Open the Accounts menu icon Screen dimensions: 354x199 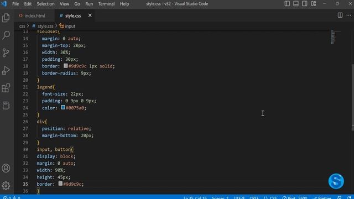6,168
